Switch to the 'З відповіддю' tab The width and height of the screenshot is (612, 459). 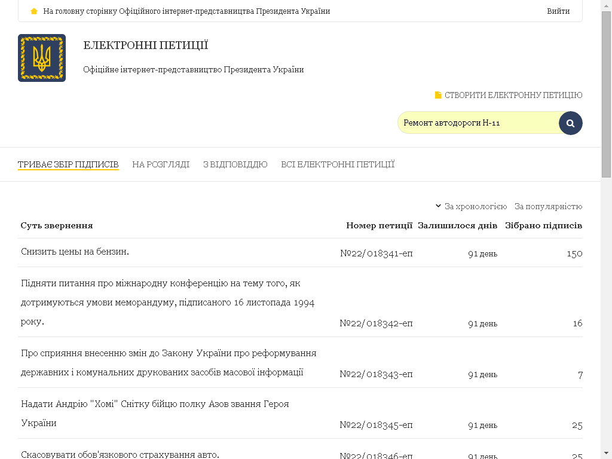pyautogui.click(x=235, y=164)
